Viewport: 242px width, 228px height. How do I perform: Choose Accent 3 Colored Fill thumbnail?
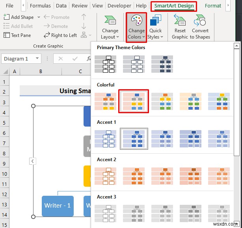click(134, 213)
